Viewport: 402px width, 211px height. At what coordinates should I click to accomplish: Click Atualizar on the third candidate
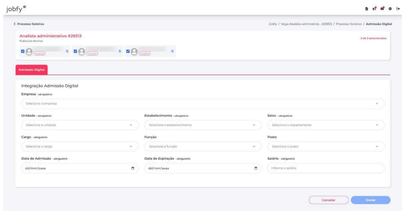(x=144, y=53)
